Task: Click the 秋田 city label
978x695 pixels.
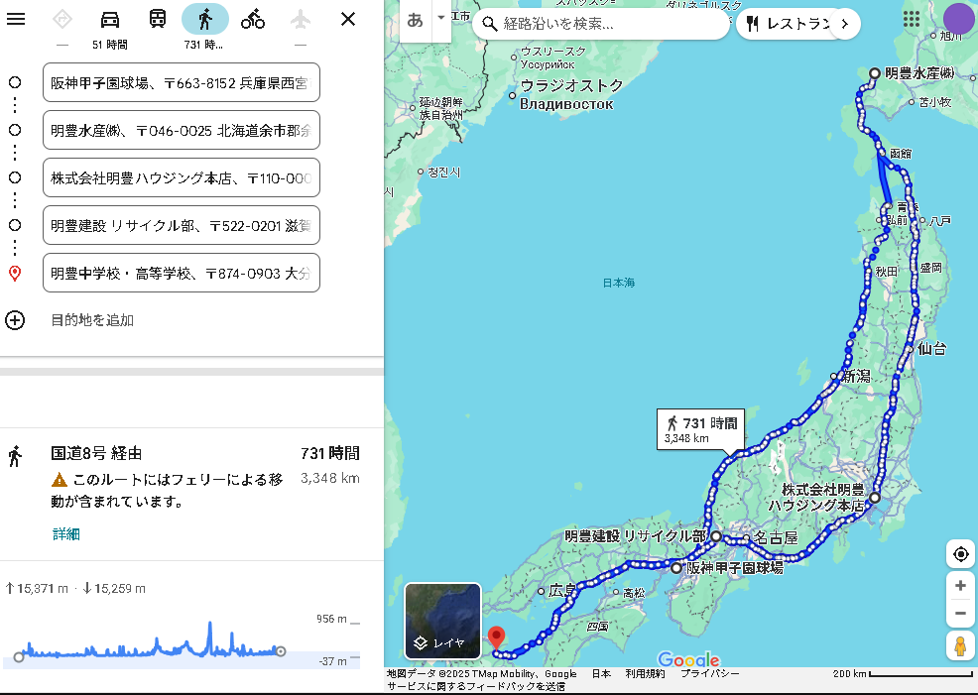Action: tap(887, 272)
